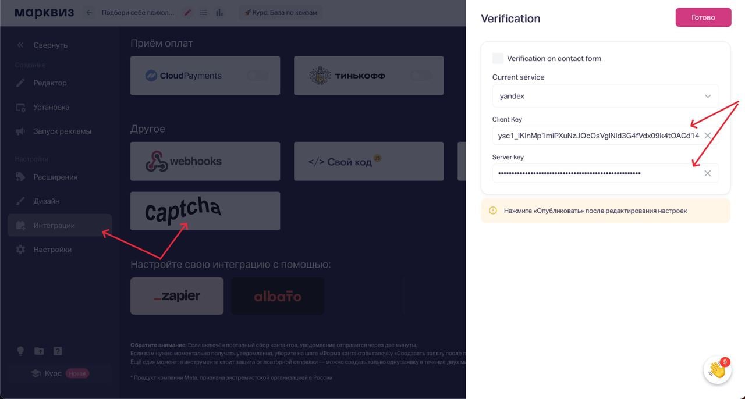Image resolution: width=745 pixels, height=399 pixels.
Task: Click the lightbulb icon in sidebar bottom
Action: (x=20, y=351)
